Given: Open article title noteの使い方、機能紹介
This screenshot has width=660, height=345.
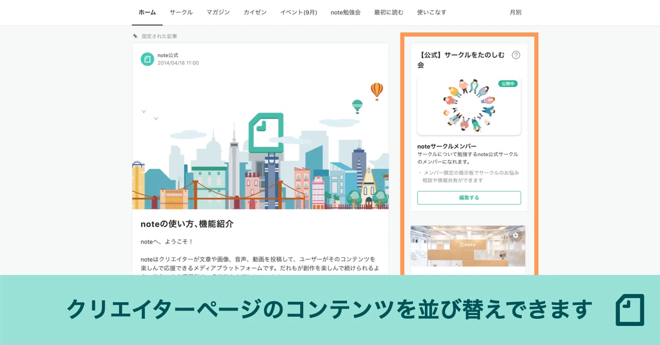Looking at the screenshot, I should pos(187,224).
